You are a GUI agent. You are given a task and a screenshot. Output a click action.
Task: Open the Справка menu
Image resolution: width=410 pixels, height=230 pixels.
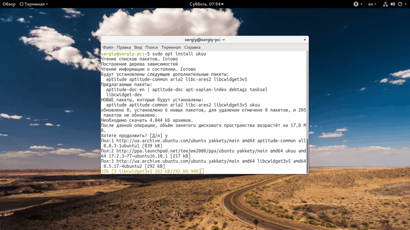192,48
